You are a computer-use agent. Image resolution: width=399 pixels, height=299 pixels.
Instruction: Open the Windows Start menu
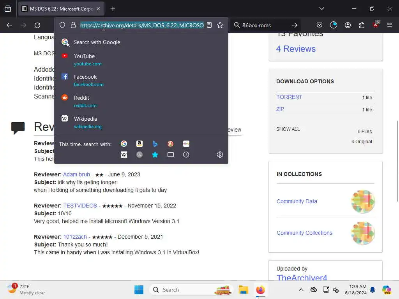tap(139, 290)
